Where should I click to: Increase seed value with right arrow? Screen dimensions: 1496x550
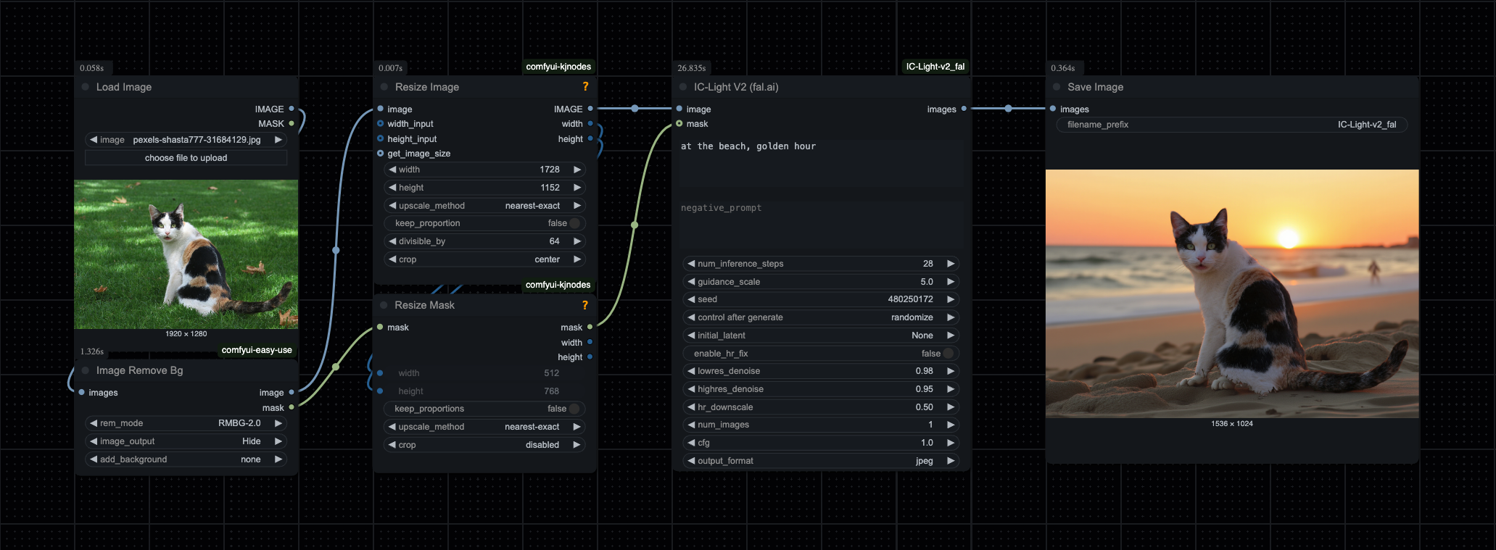coord(951,299)
